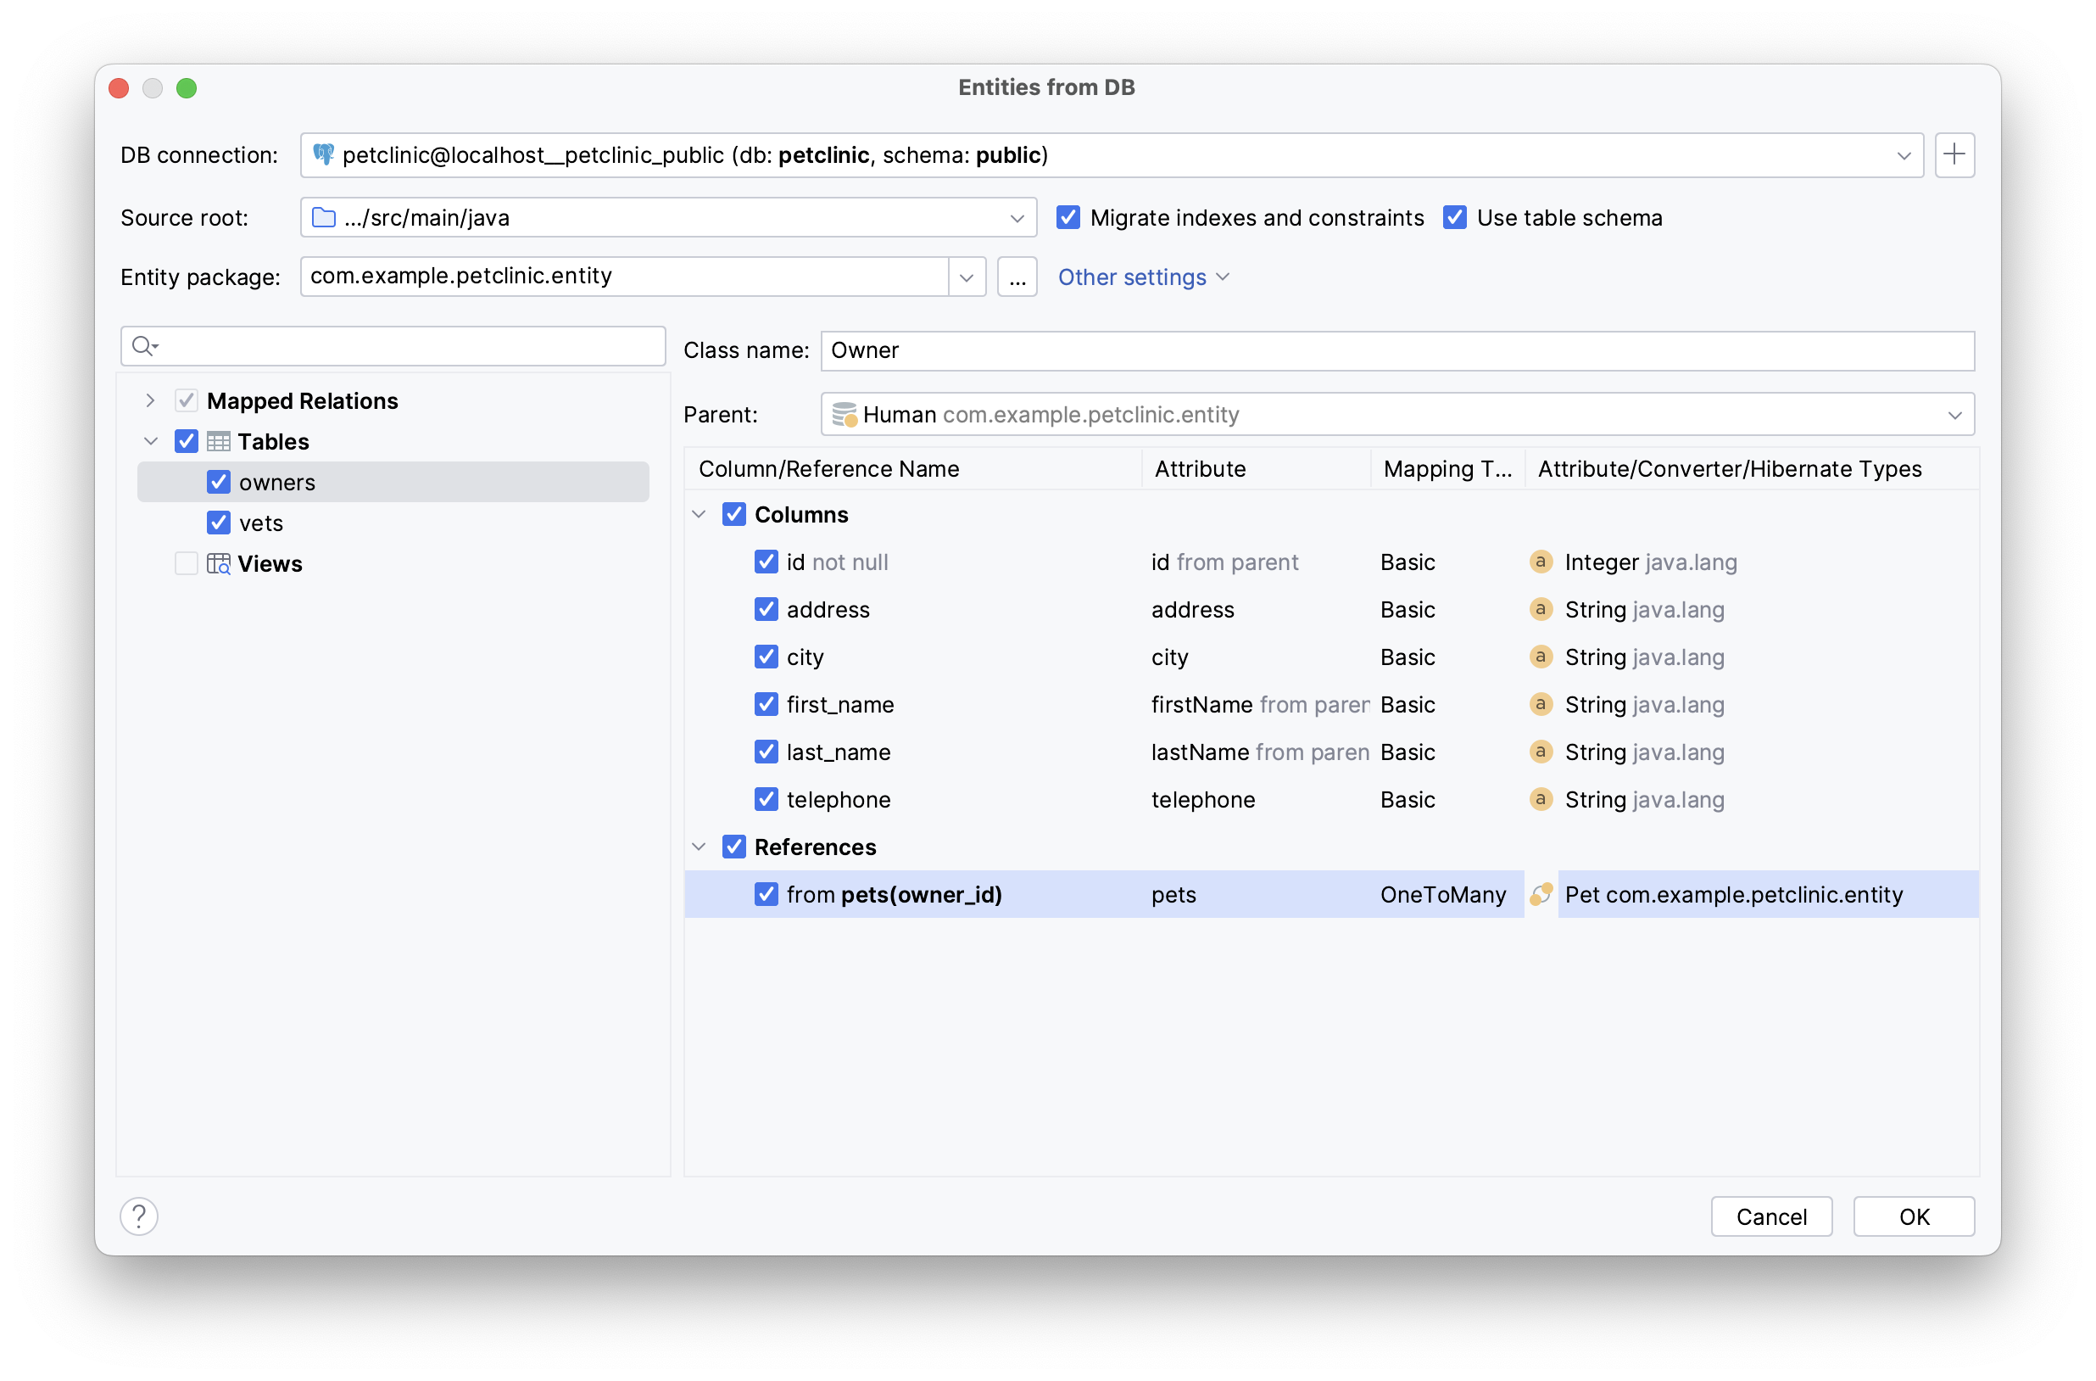Expand the Mapped Relations tree node

[x=151, y=400]
